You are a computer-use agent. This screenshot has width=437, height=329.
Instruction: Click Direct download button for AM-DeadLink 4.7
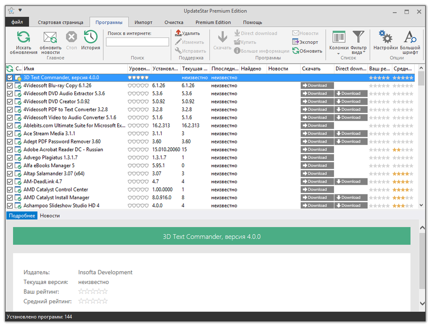351,181
